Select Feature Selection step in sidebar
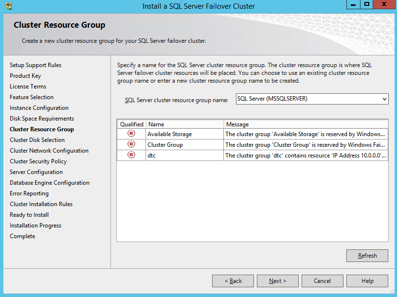Screen dimensions: 397x297 pos(32,97)
